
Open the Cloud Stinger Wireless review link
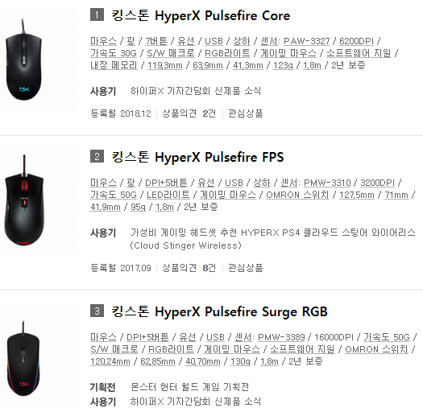click(273, 239)
